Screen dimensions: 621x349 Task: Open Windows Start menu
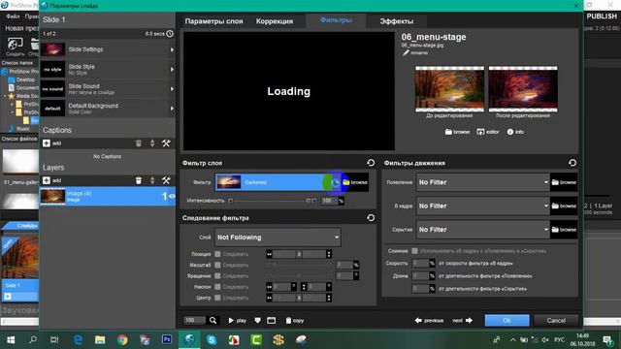[11, 340]
